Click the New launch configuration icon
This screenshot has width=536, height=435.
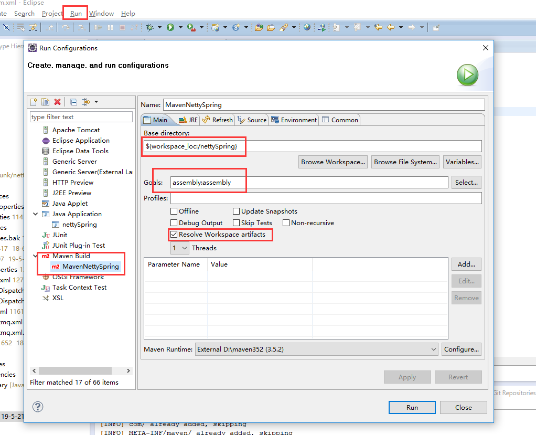[x=34, y=102]
